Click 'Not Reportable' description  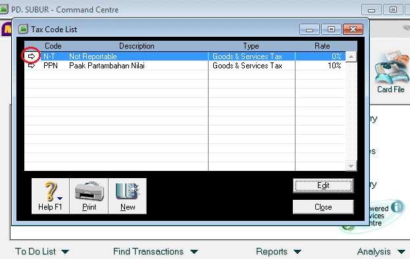point(93,57)
